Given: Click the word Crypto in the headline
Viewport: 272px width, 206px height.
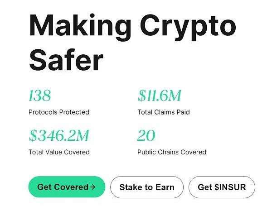Looking at the screenshot, I should (188, 27).
